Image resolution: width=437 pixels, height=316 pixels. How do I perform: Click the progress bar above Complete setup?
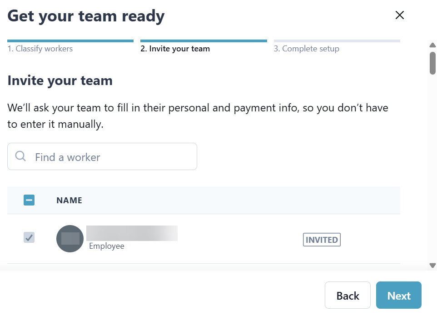point(337,41)
